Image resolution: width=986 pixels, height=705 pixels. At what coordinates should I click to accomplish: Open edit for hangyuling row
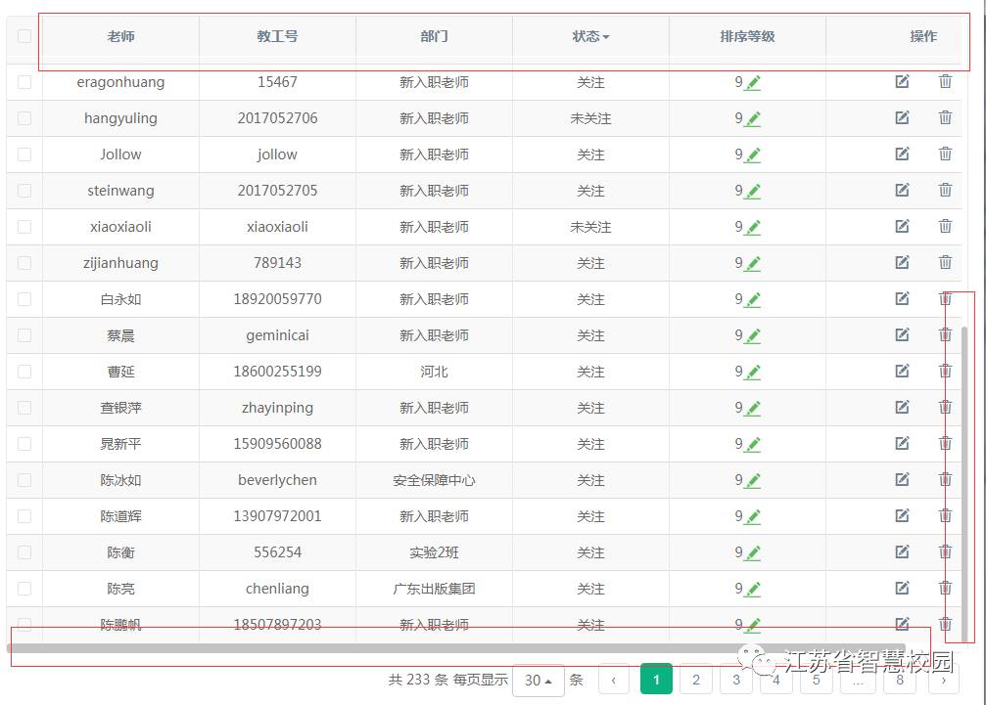902,117
